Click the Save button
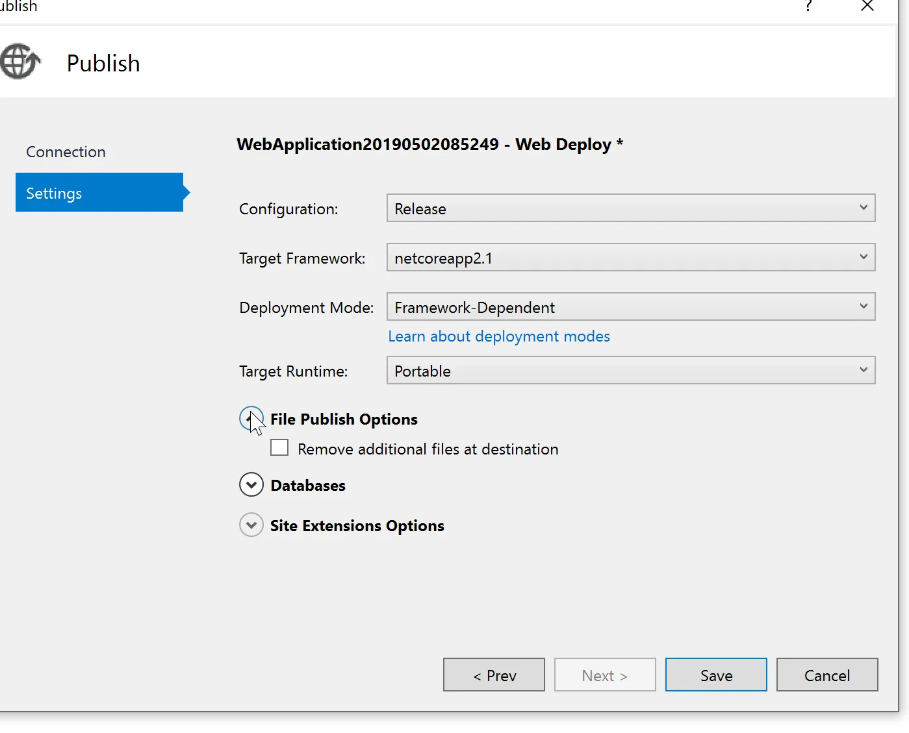This screenshot has height=733, width=909. (716, 675)
